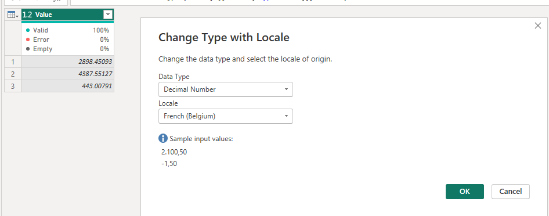Select cell with value 4387.55127
Image resolution: width=549 pixels, height=216 pixels.
pos(67,74)
